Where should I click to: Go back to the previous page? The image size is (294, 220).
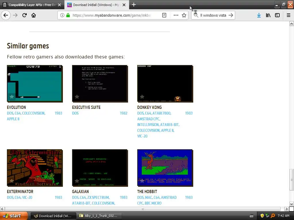click(x=6, y=15)
